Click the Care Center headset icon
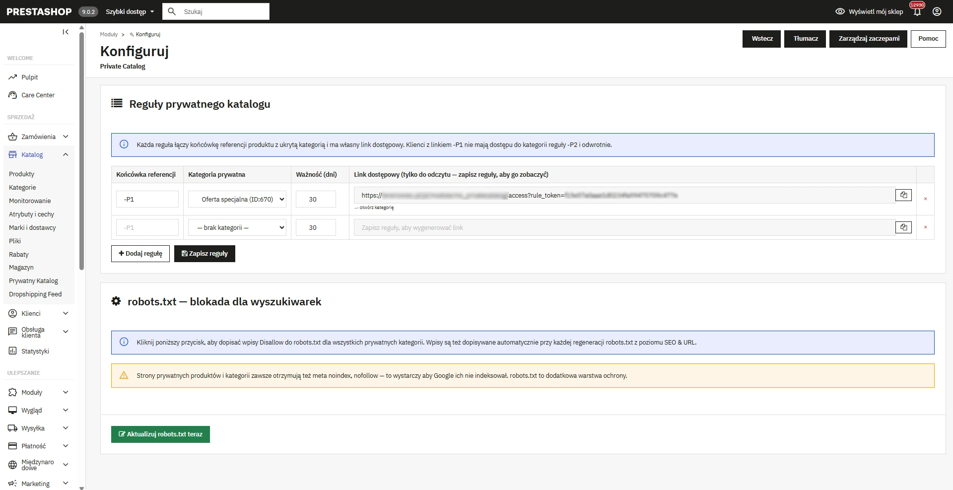 [13, 95]
